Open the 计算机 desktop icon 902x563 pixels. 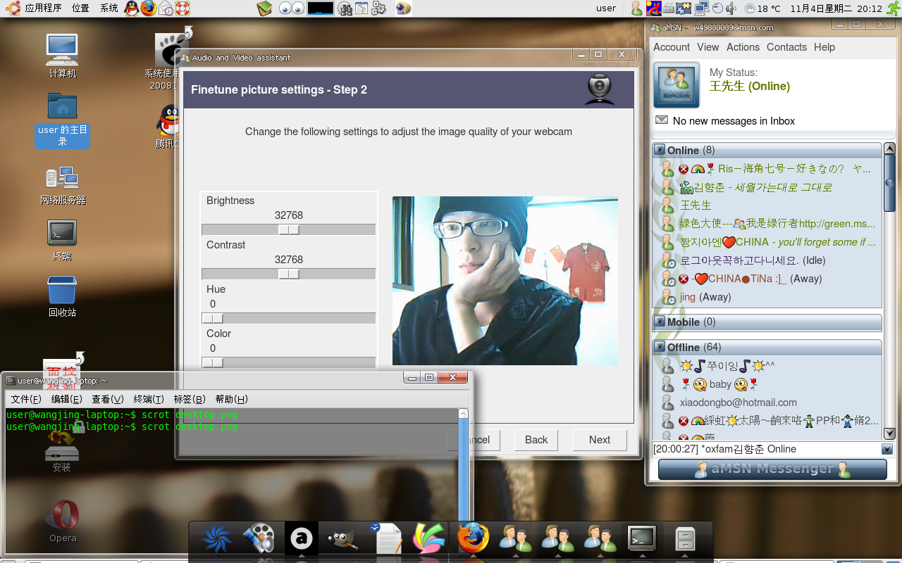pos(62,55)
